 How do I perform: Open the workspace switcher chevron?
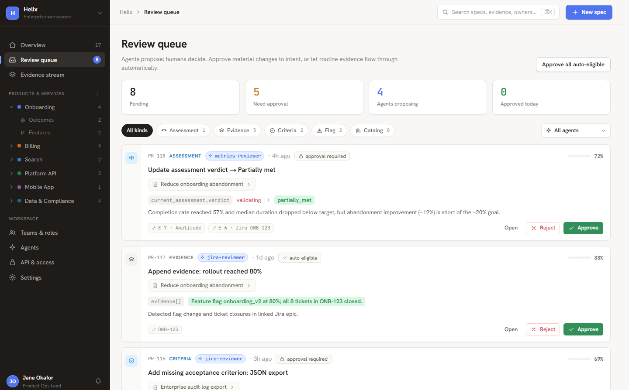tap(100, 13)
